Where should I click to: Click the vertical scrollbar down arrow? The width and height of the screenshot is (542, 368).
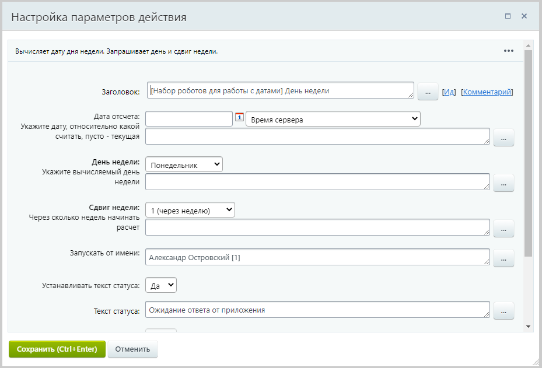coord(528,327)
